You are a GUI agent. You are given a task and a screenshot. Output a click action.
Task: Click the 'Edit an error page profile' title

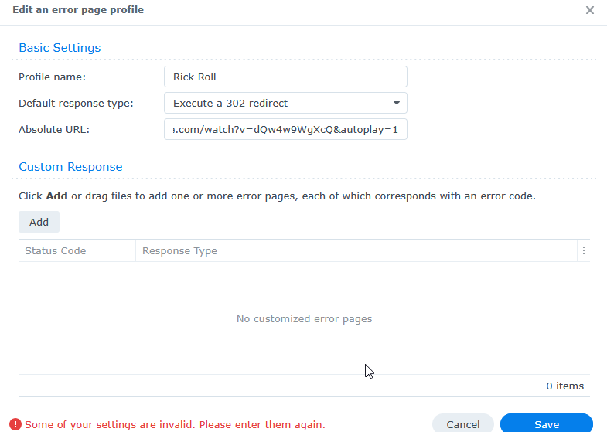click(x=78, y=10)
